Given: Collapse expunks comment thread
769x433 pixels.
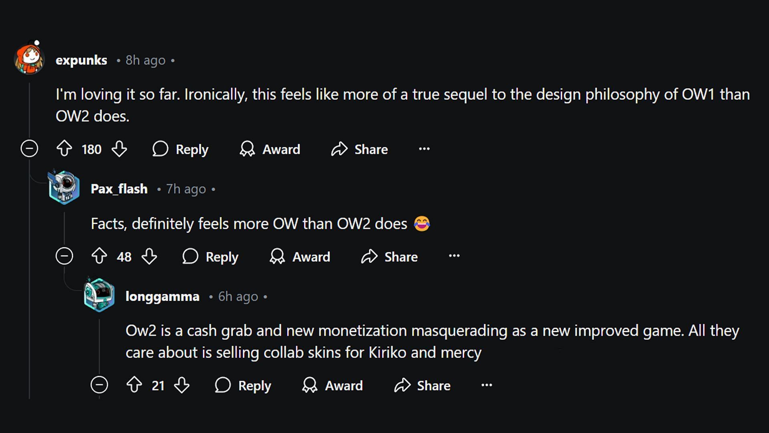Looking at the screenshot, I should coord(29,149).
